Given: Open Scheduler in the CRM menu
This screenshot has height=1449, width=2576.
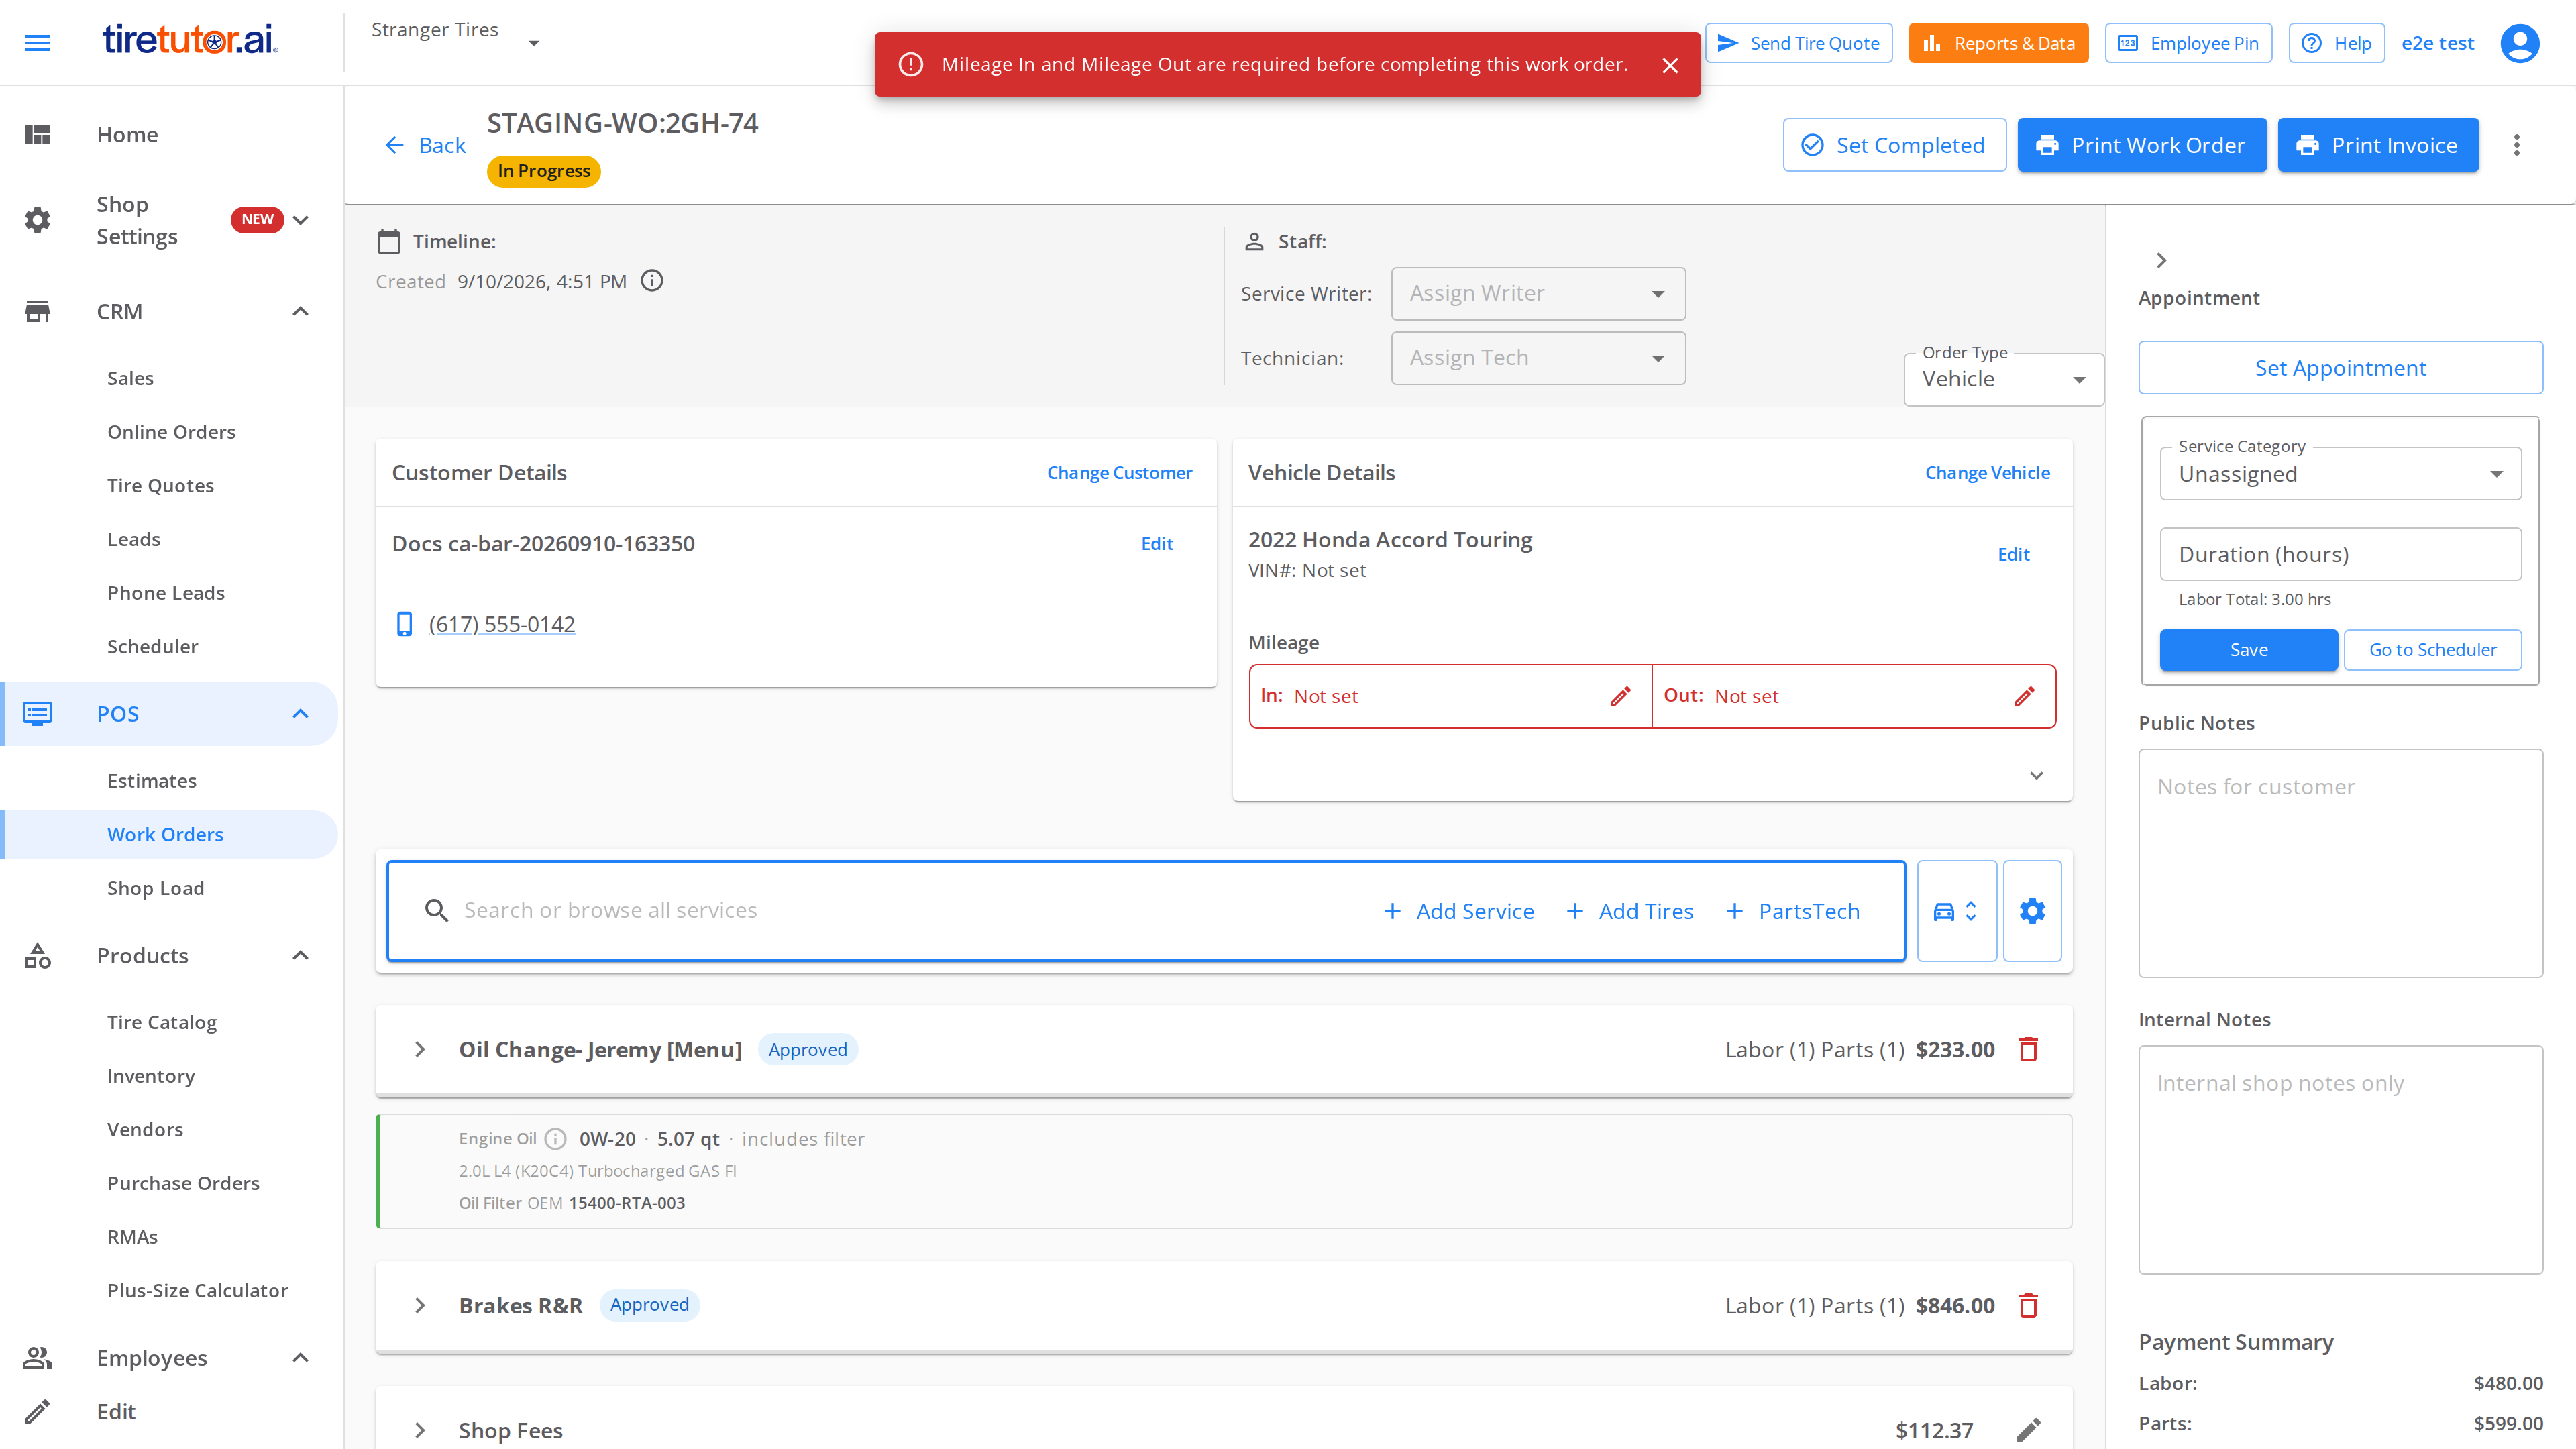Looking at the screenshot, I should pyautogui.click(x=153, y=647).
